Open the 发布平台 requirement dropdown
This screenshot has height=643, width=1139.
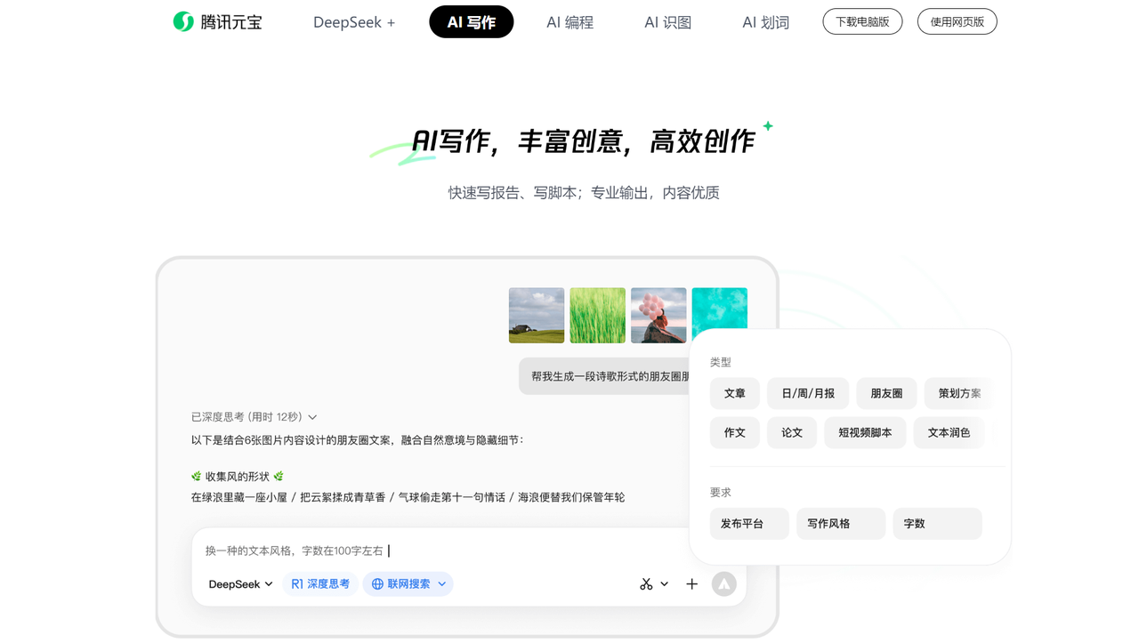(749, 524)
